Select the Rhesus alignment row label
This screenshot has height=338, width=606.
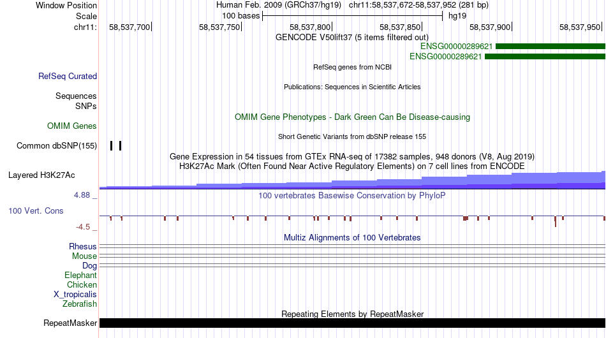[83, 246]
